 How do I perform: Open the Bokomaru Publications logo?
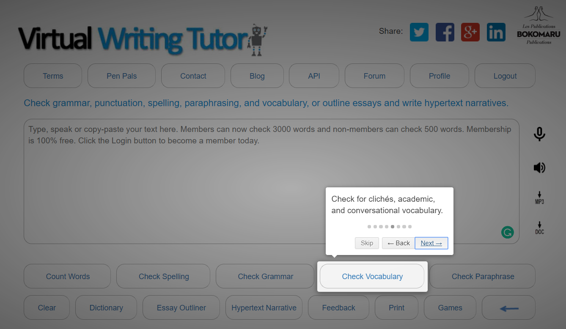[539, 25]
